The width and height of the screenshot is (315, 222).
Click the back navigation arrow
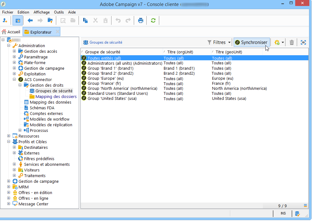30,21
